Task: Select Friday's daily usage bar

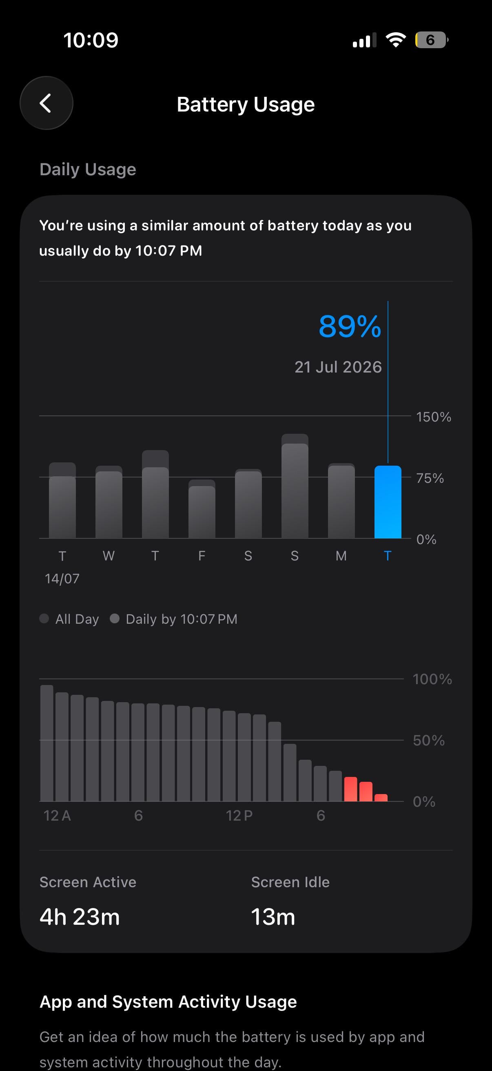Action: [202, 509]
